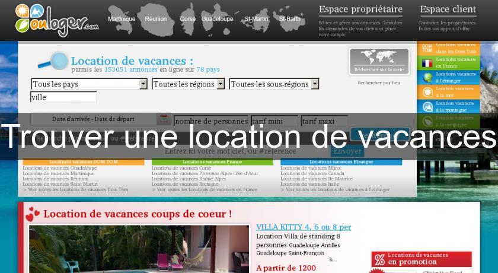Click the Villa Kitty pool photo
Screen dimensions: 498x273
tap(139, 249)
